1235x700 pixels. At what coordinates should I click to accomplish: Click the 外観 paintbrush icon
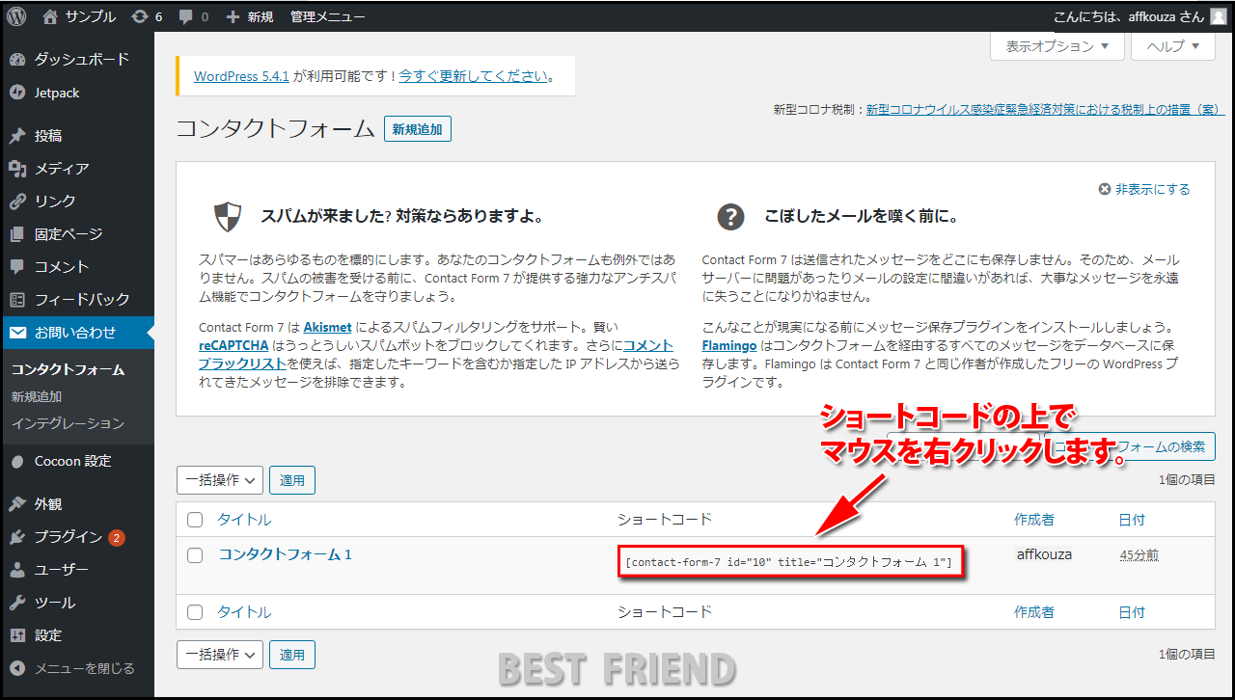[17, 504]
